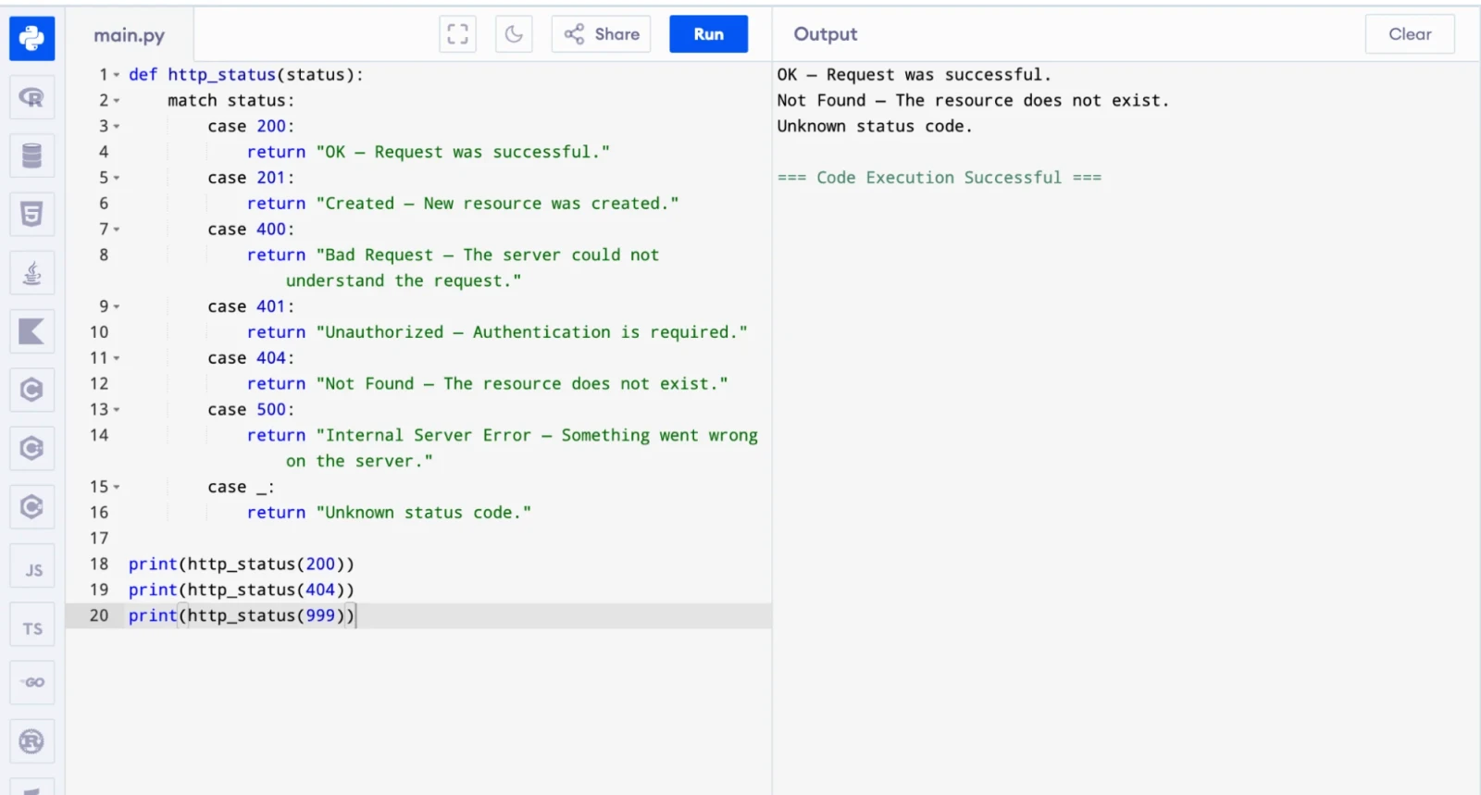The width and height of the screenshot is (1481, 795).
Task: Open the Go language compiler
Action: point(31,683)
